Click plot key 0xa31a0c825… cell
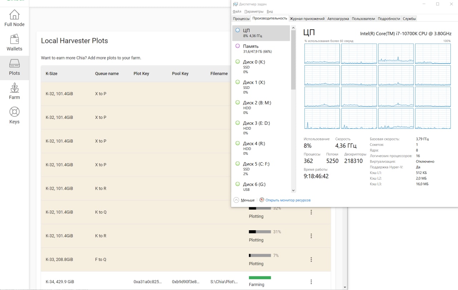458x290 pixels. pyautogui.click(x=147, y=282)
